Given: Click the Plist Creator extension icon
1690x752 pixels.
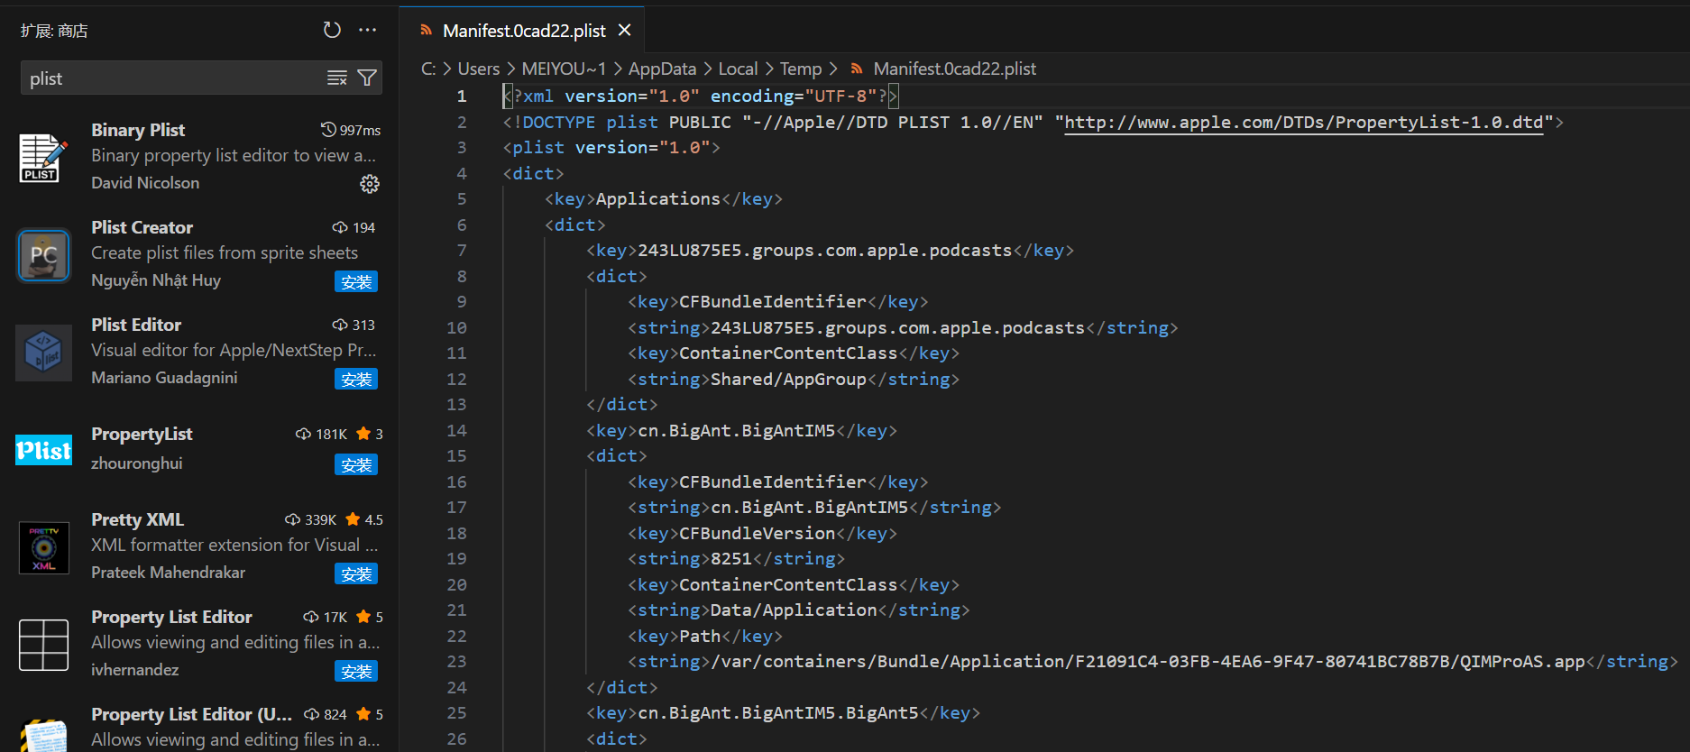Looking at the screenshot, I should pyautogui.click(x=43, y=255).
